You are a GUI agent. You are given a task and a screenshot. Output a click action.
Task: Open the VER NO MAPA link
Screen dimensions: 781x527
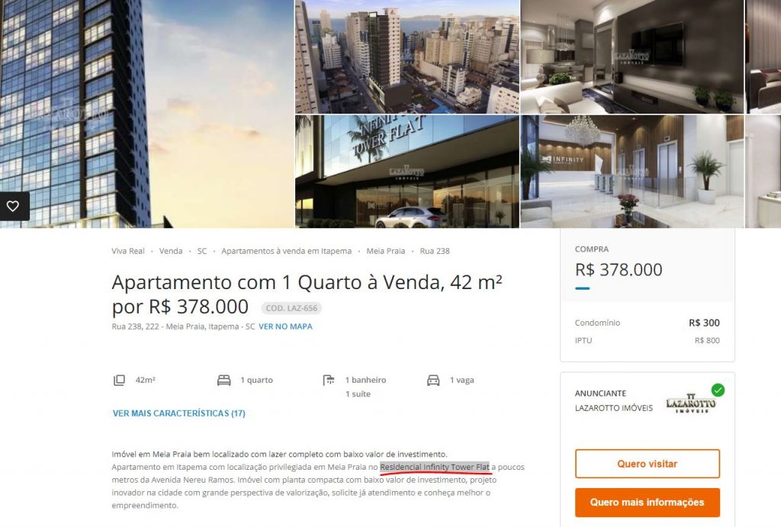point(285,326)
